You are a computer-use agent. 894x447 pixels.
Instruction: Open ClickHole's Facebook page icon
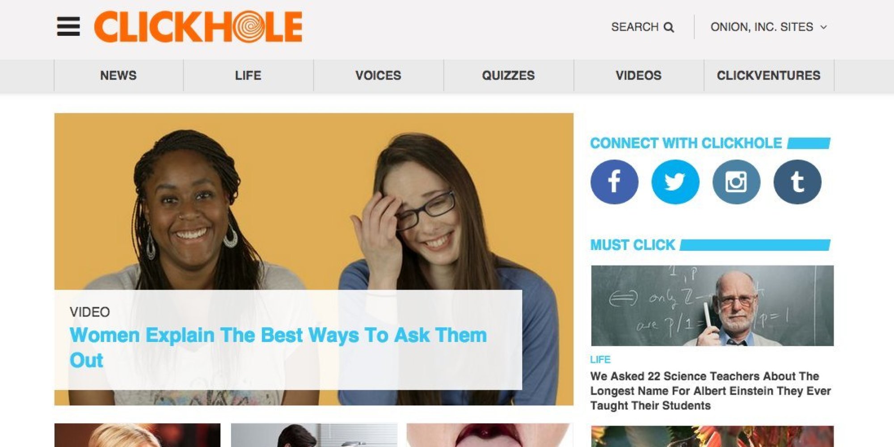614,182
